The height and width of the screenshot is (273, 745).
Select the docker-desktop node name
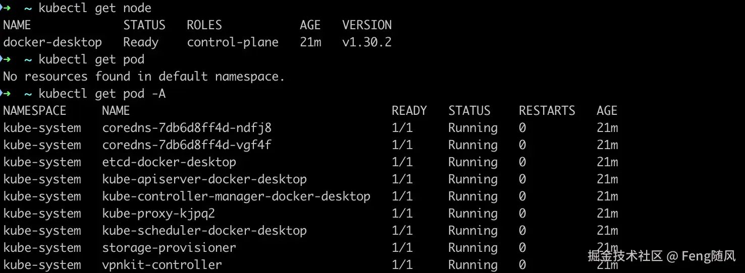[52, 42]
